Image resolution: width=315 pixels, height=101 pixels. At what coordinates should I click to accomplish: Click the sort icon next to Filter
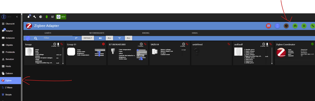point(76,38)
